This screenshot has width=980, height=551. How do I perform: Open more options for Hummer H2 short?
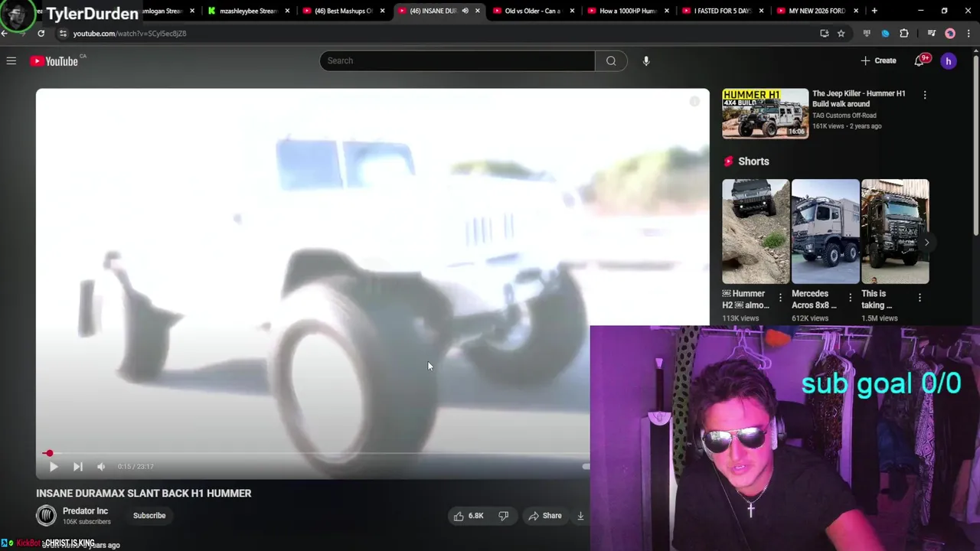(780, 298)
